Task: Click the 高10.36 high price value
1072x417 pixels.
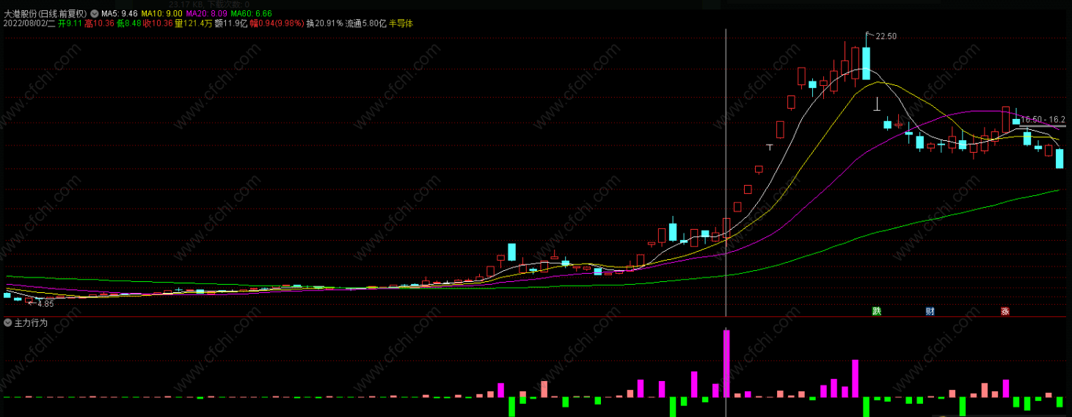Action: 99,23
